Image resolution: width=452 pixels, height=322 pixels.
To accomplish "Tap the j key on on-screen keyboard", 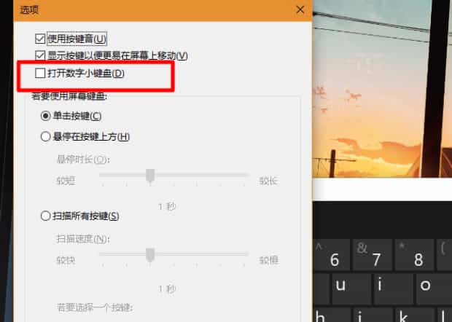I will (x=373, y=315).
